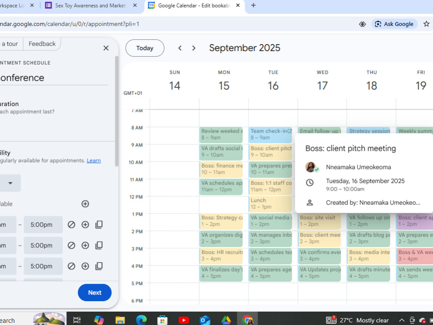Viewport: 433px width, 325px height.
Task: Open the Feedback button
Action: (42, 44)
